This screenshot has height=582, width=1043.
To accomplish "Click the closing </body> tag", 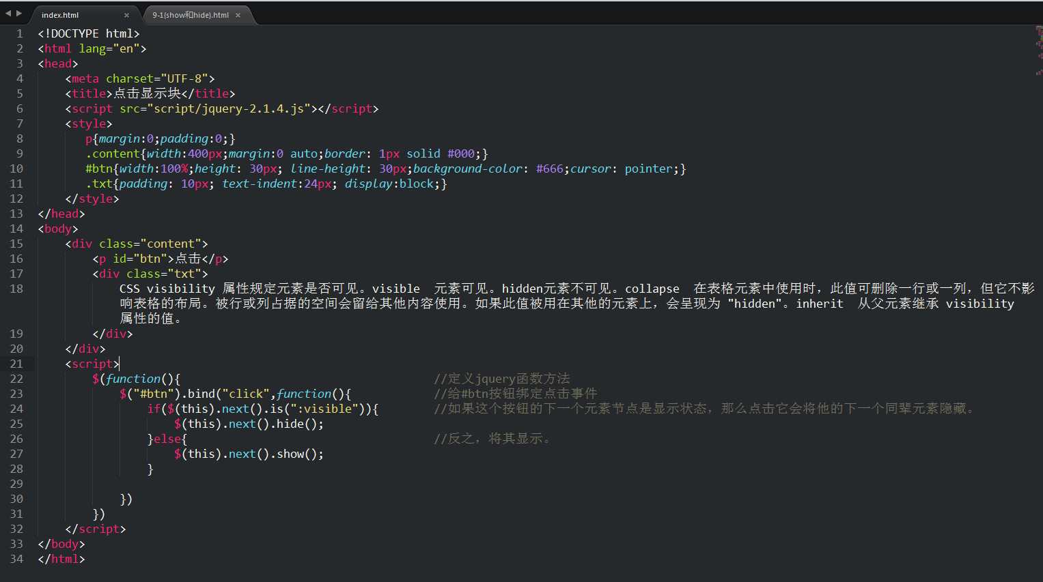I will [61, 544].
